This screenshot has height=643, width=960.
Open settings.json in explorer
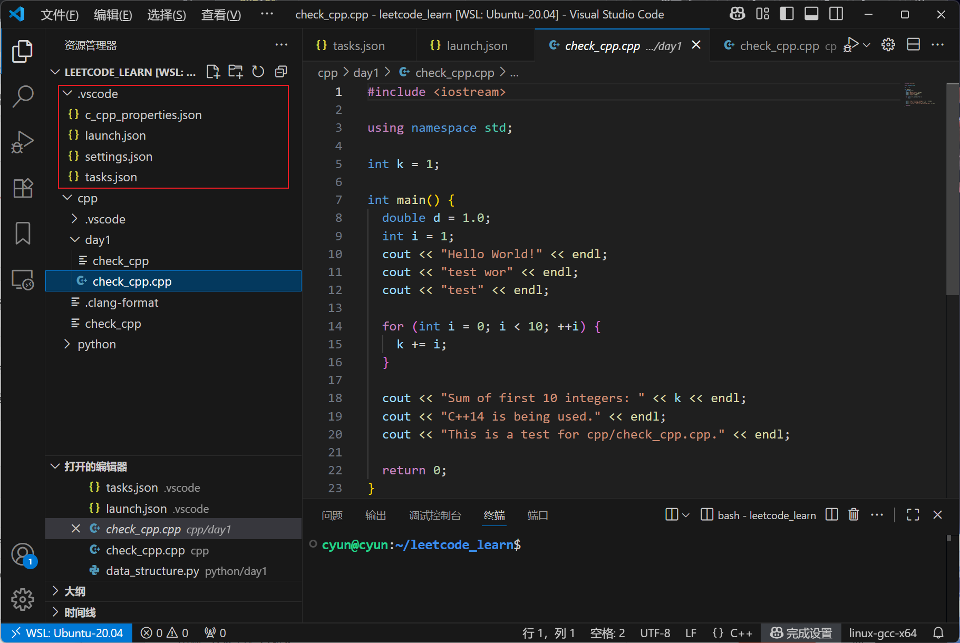click(x=173, y=157)
